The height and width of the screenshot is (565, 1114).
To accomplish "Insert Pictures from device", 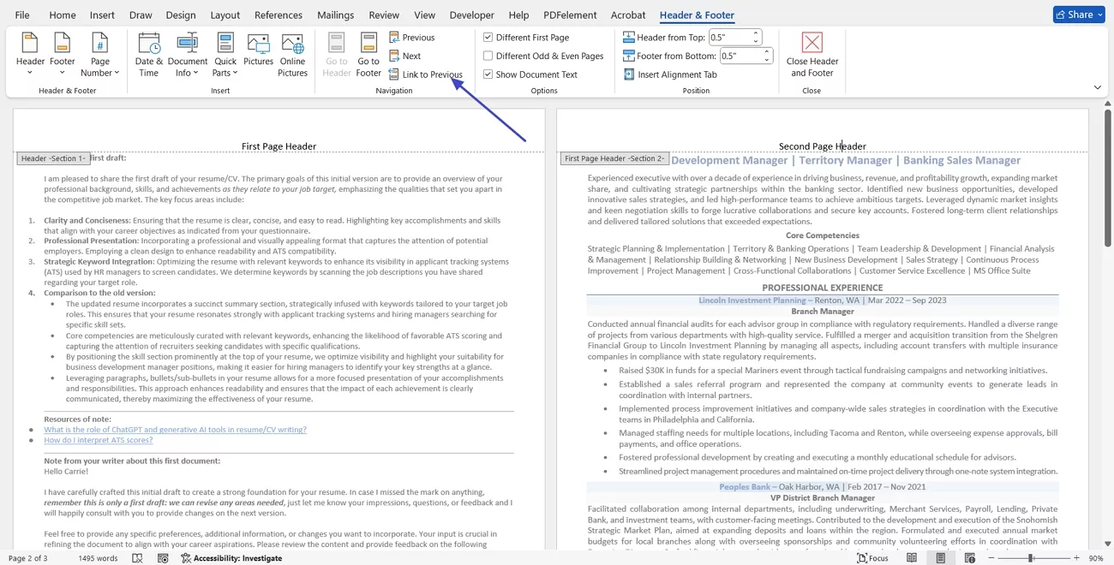I will [x=258, y=50].
